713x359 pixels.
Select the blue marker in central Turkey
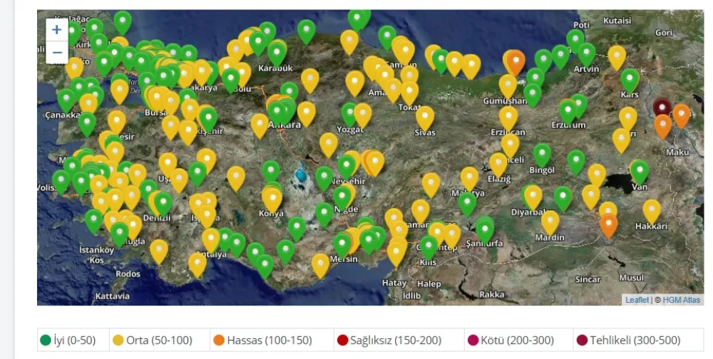point(302,174)
